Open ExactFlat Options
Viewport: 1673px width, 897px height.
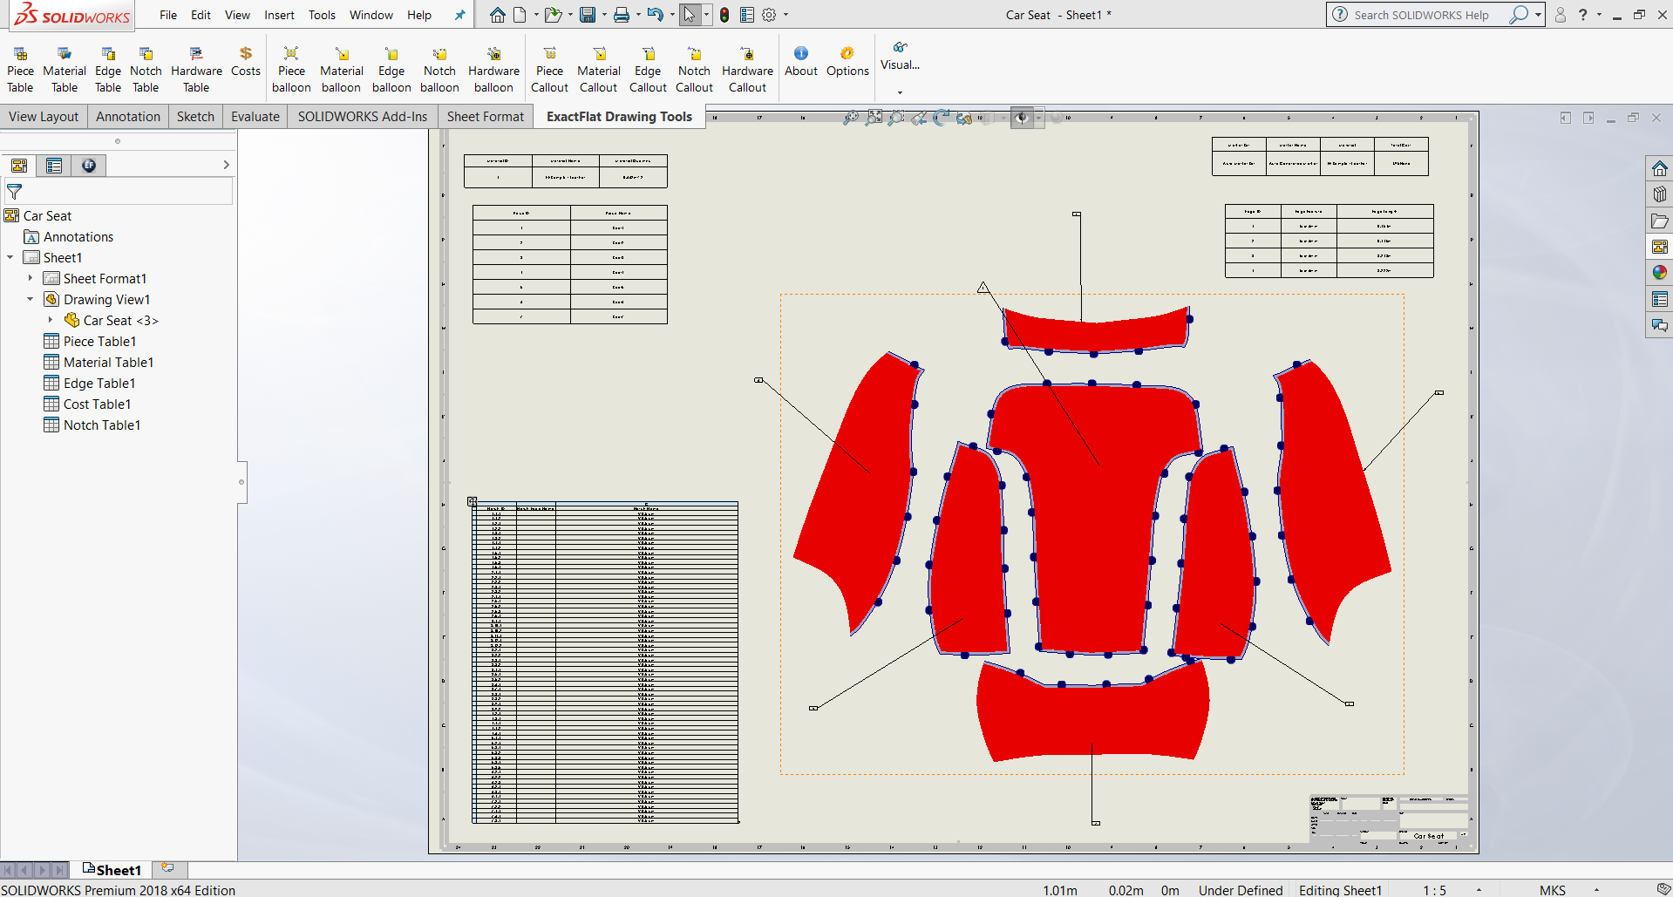(x=847, y=62)
